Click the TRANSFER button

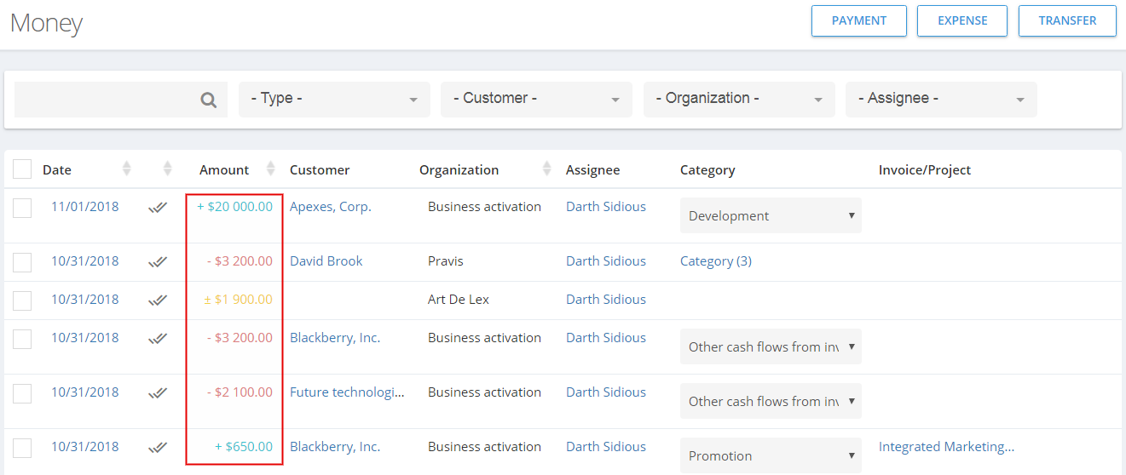[x=1067, y=21]
